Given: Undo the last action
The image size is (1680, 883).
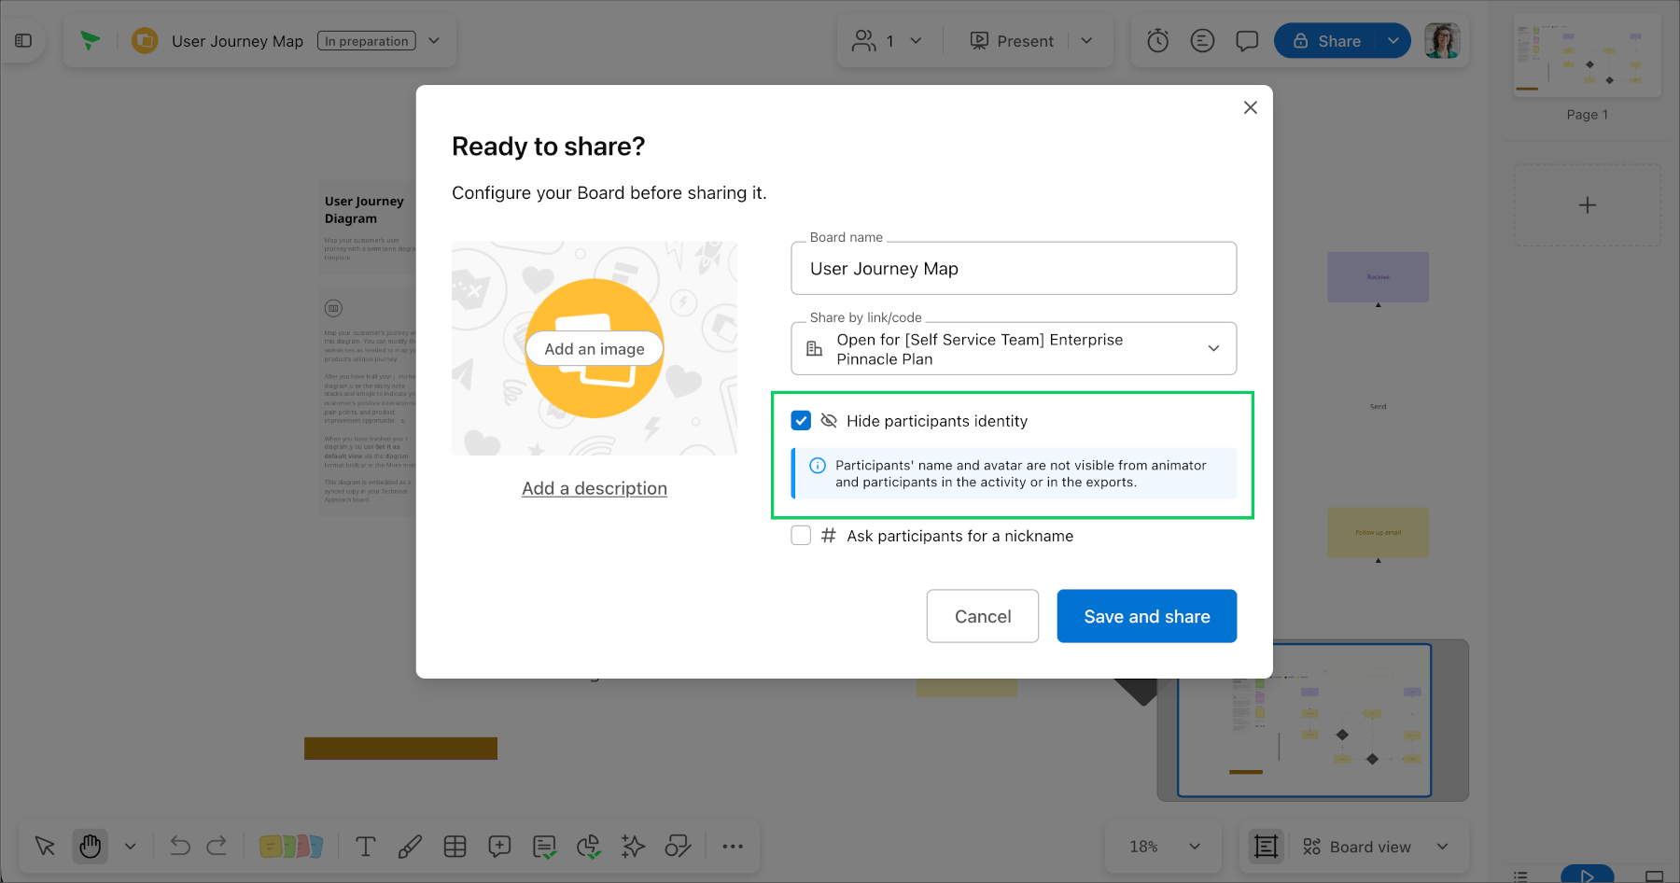Looking at the screenshot, I should (x=180, y=847).
